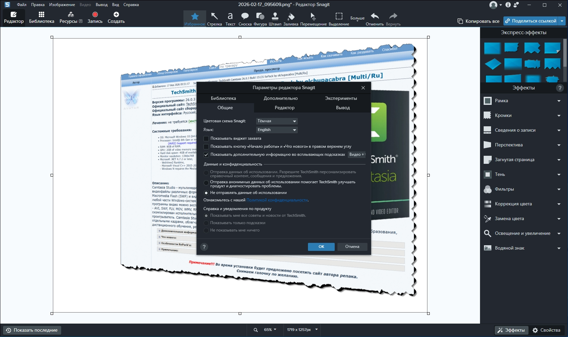Open the privacy policy link
This screenshot has height=337, width=568.
point(277,200)
